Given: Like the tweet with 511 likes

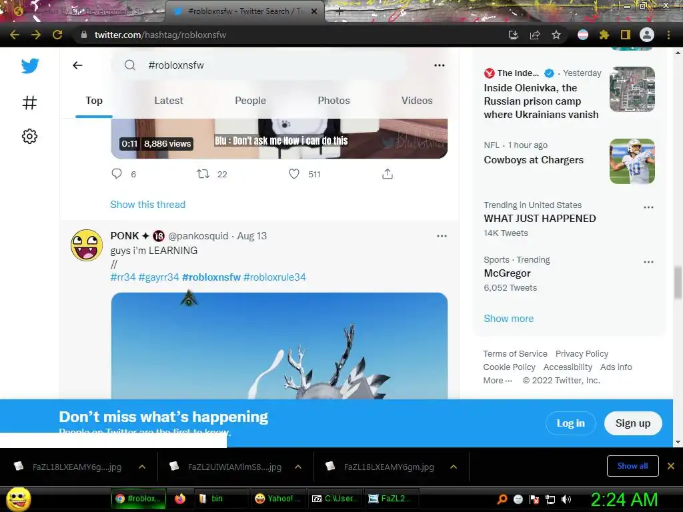Looking at the screenshot, I should (294, 174).
